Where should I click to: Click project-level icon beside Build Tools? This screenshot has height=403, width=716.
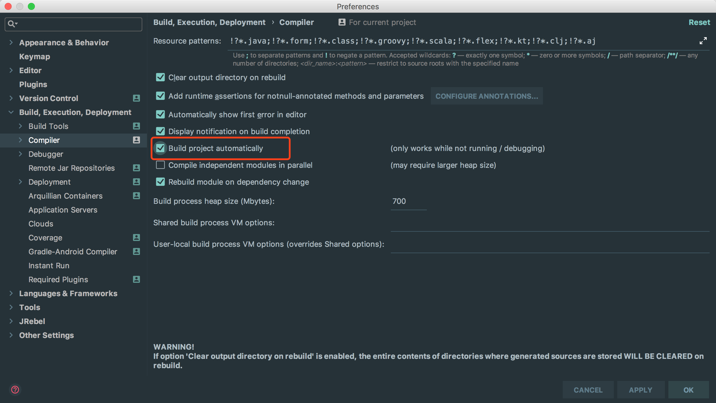136,126
